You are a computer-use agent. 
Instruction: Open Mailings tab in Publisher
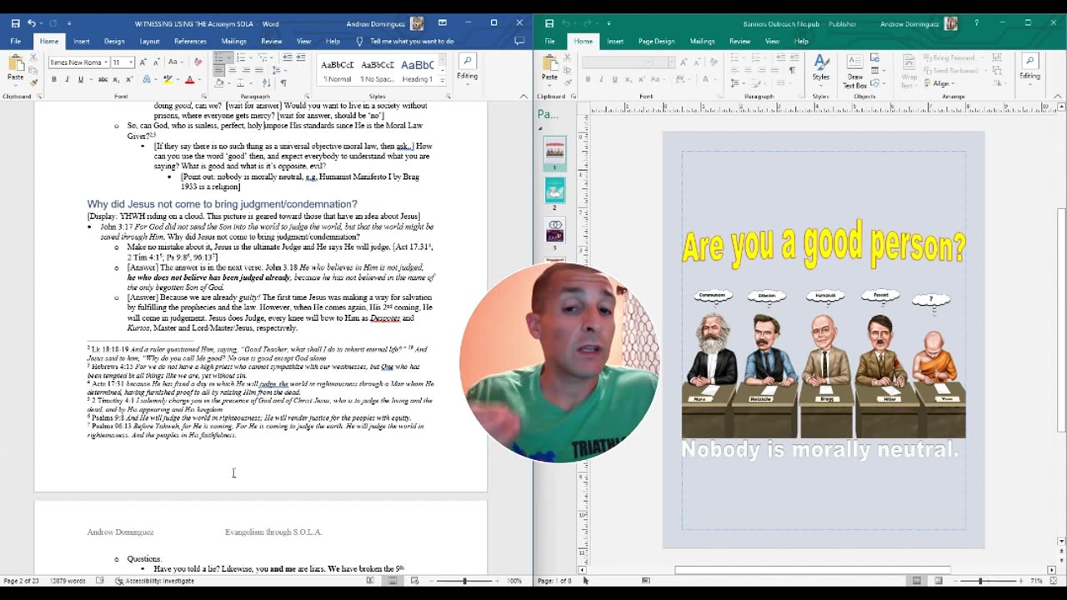point(703,41)
